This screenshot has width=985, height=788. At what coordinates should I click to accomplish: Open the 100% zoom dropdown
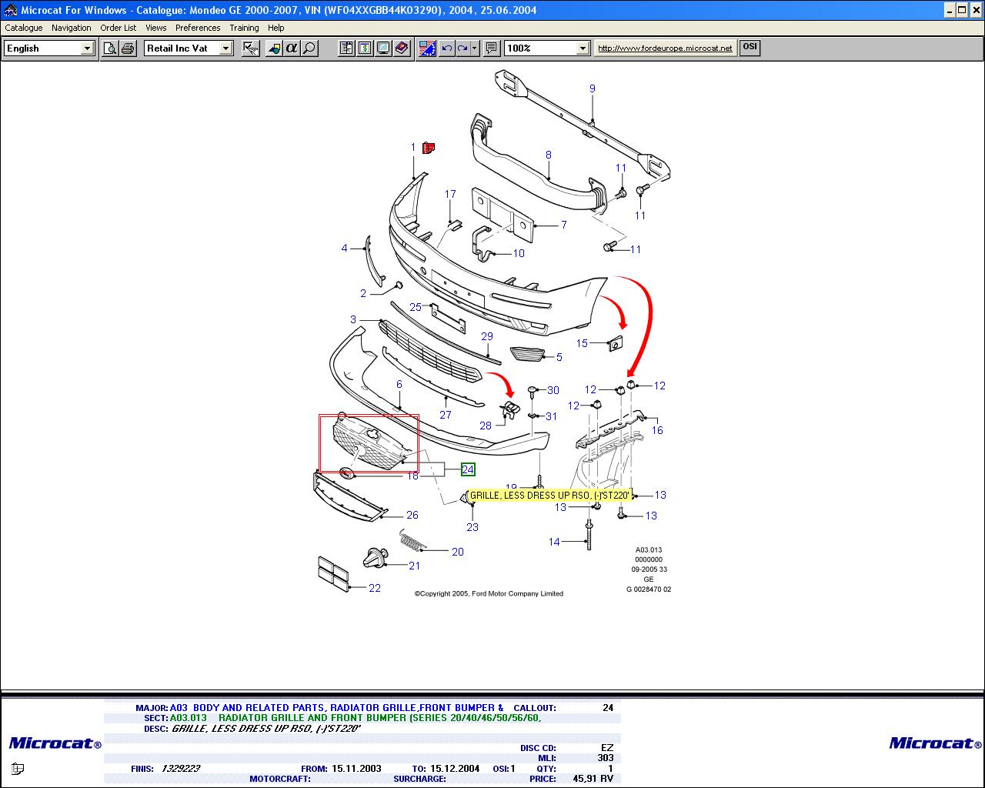(583, 48)
